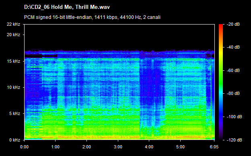Select the 3:00 time marker
This screenshot has width=251, height=156.
coord(118,147)
